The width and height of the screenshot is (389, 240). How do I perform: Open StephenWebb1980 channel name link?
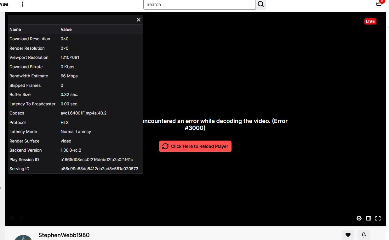click(64, 235)
